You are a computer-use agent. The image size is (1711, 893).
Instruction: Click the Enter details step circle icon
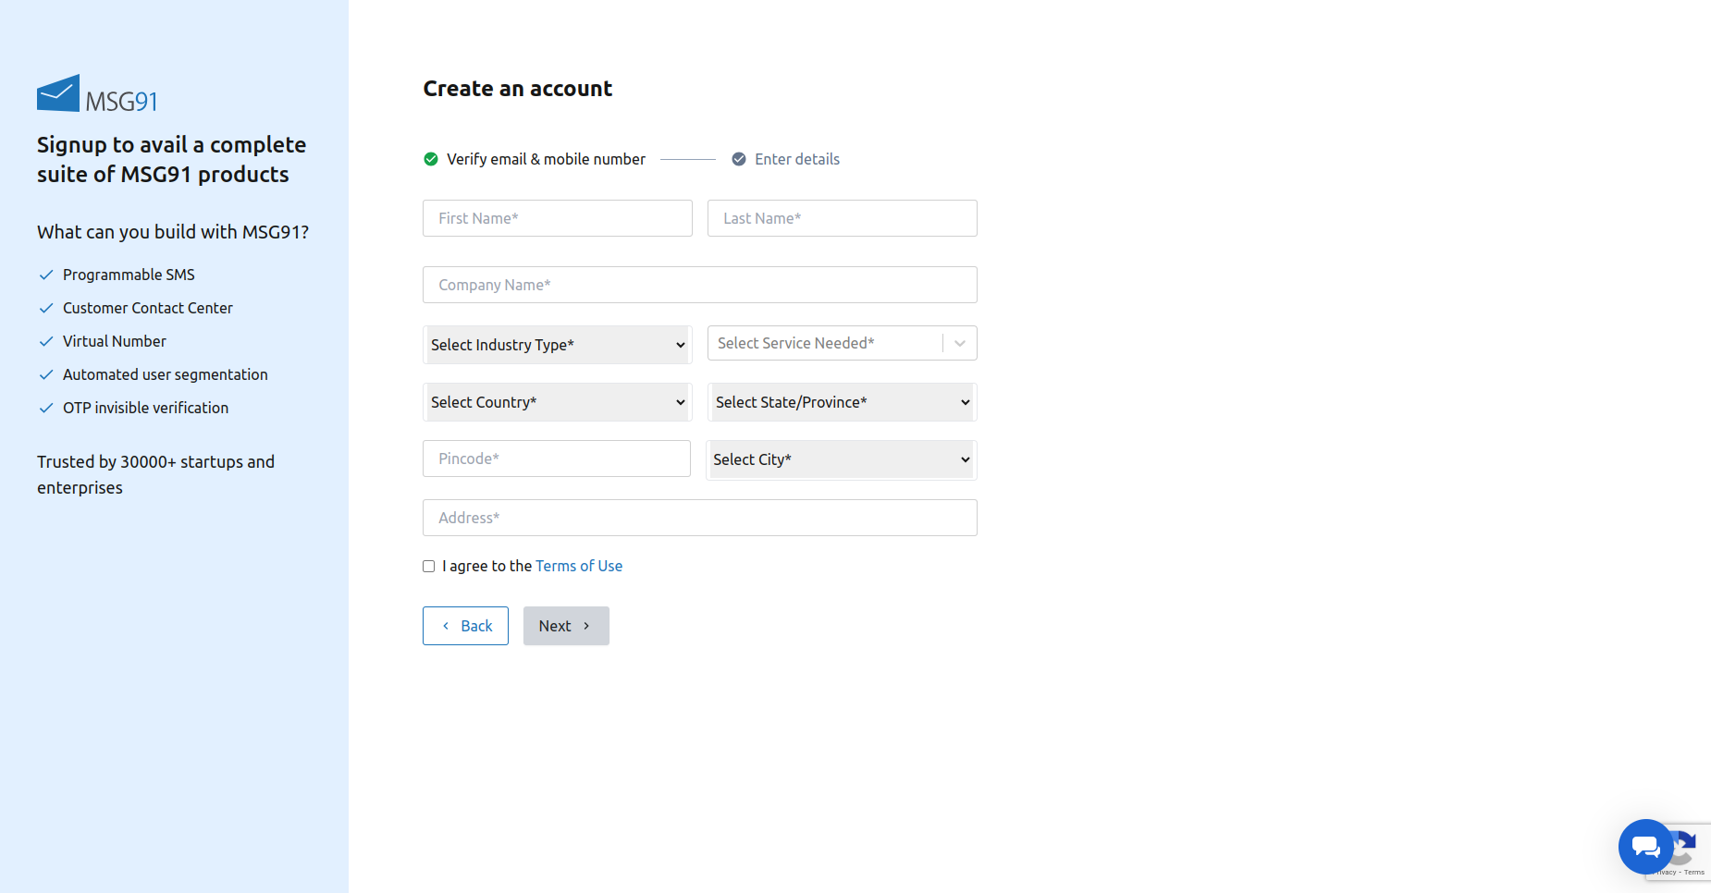[x=739, y=159]
